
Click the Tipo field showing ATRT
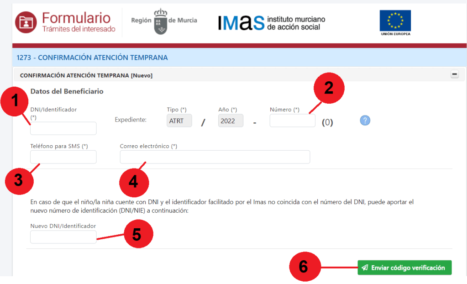(x=179, y=121)
